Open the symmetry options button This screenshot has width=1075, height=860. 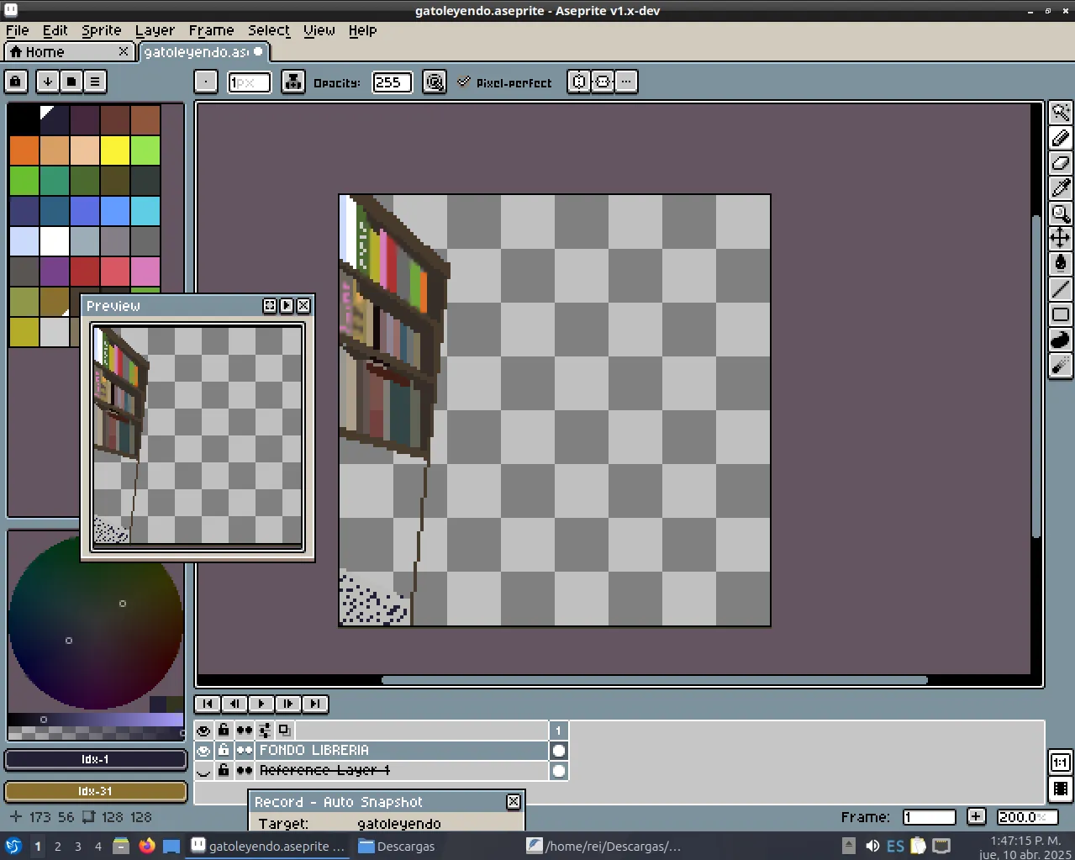coord(579,82)
